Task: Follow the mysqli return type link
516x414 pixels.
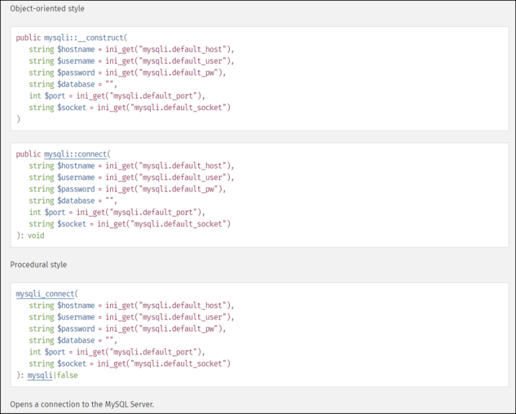Action: tap(39, 375)
